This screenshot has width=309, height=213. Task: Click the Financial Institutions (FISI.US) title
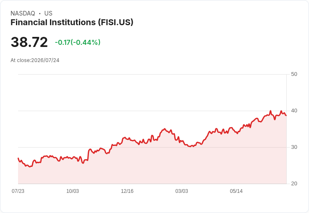coord(72,22)
